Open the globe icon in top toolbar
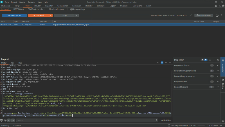 click(x=216, y=6)
